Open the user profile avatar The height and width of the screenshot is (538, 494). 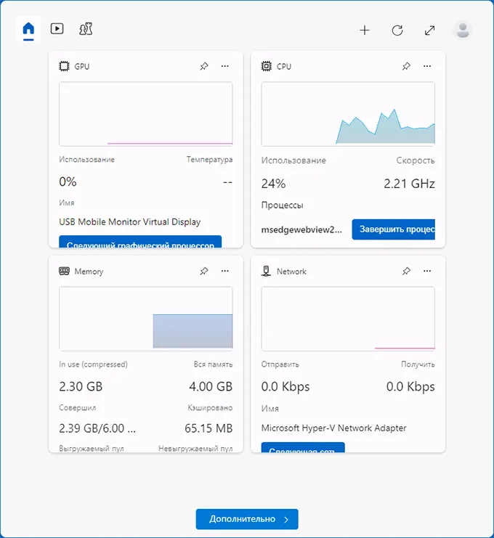click(463, 30)
